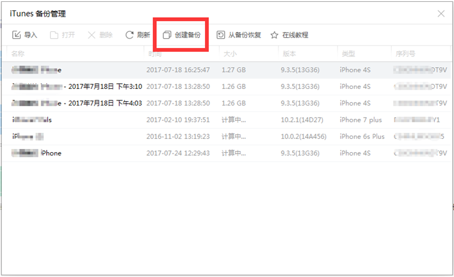
Task: Sort by the 类型 column header
Action: pos(348,54)
